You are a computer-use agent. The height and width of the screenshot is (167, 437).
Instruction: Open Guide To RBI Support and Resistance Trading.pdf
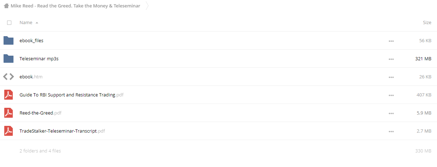[x=71, y=95]
